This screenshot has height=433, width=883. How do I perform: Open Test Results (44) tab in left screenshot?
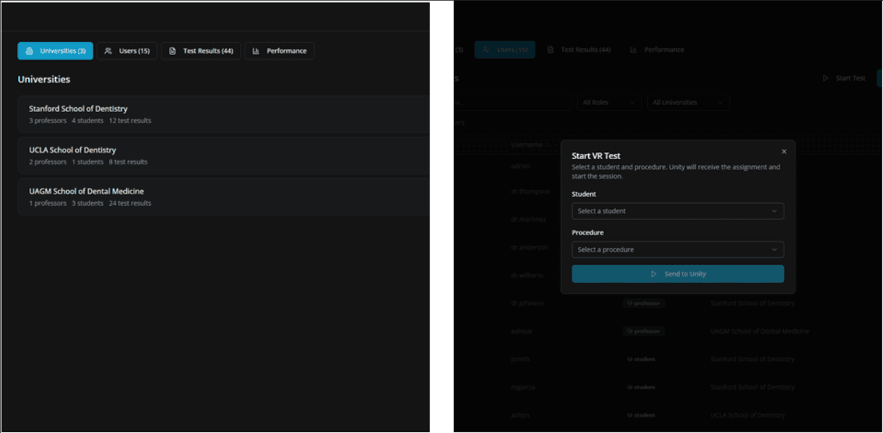201,51
